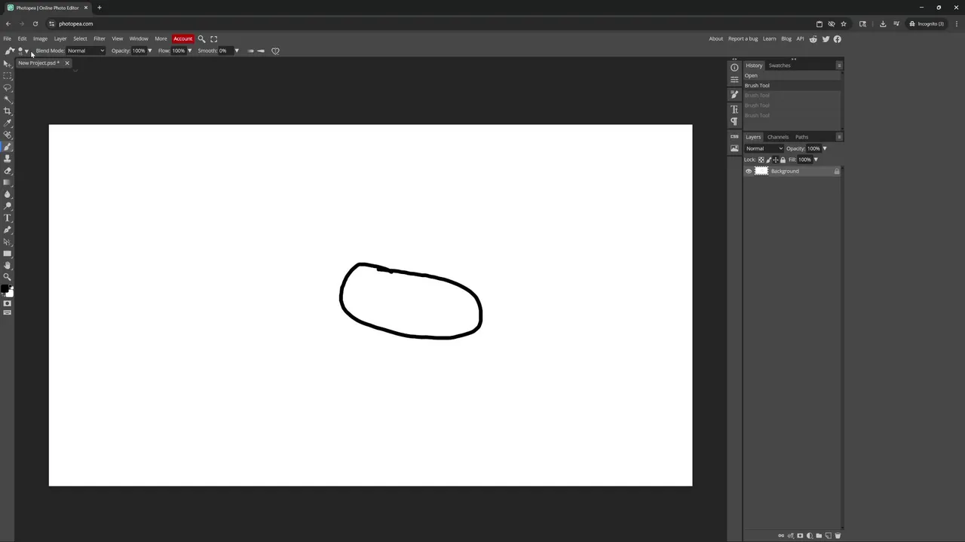Open the File menu
This screenshot has height=542, width=965.
(7, 39)
